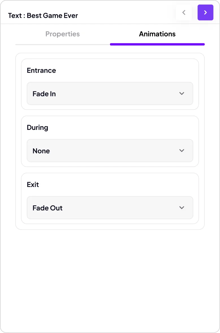Click the purple next arrow button
Screen dimensions: 220x333
[x=205, y=12]
